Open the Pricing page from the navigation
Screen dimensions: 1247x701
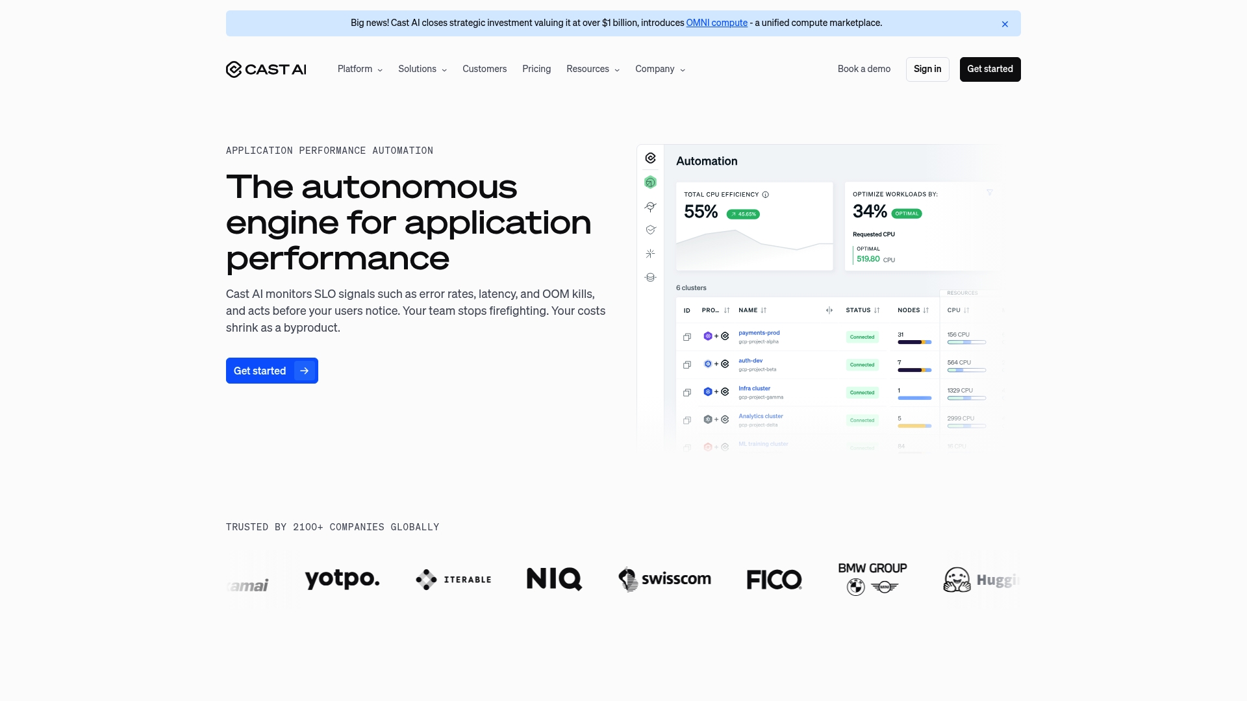536,69
